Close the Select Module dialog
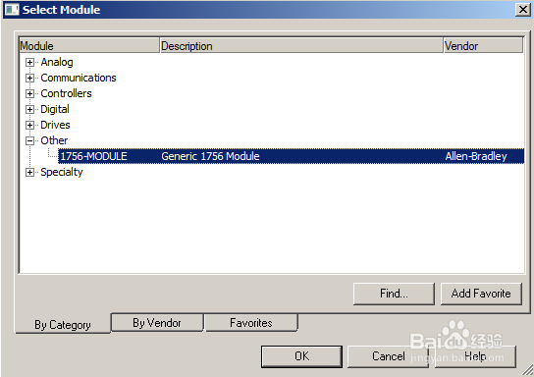The image size is (534, 377). tap(522, 10)
